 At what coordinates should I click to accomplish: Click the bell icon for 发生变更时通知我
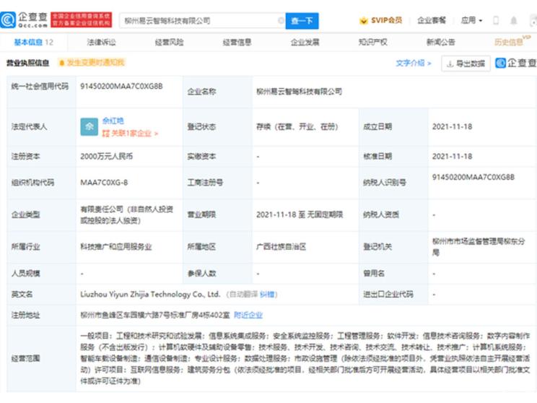pyautogui.click(x=62, y=63)
